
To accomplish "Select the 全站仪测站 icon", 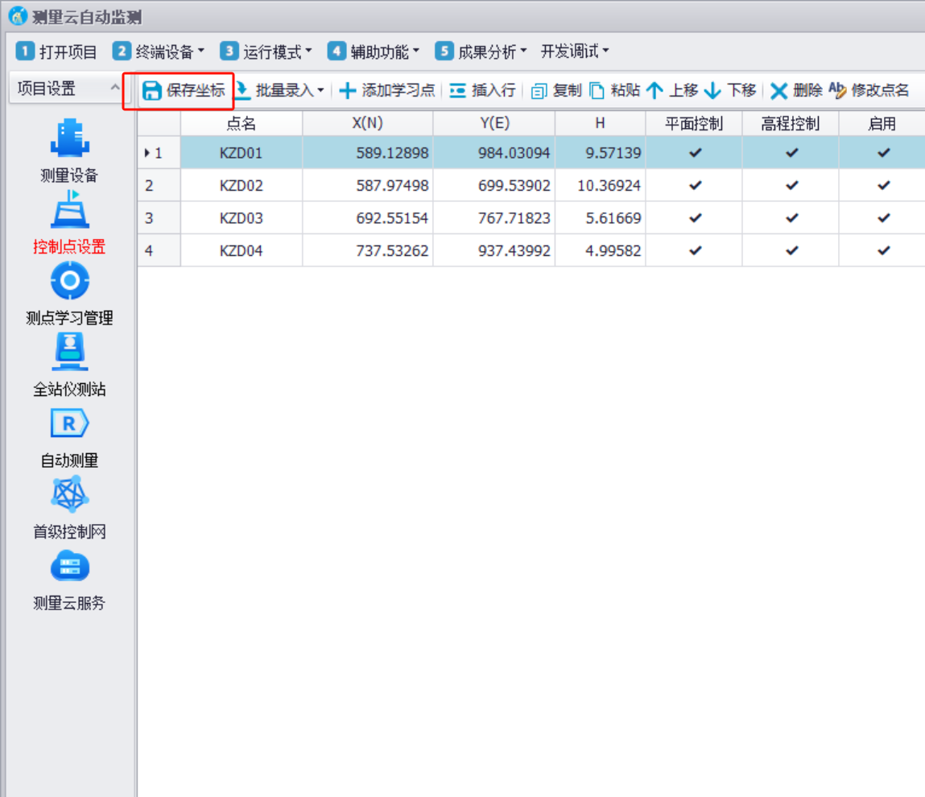I will [69, 353].
